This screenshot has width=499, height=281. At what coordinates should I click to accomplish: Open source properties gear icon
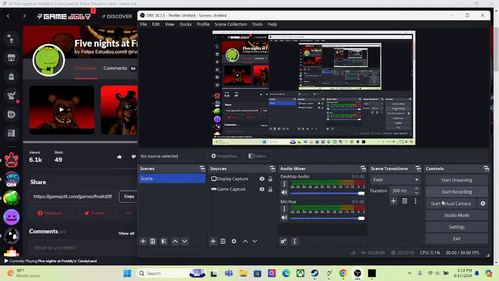pos(234,241)
